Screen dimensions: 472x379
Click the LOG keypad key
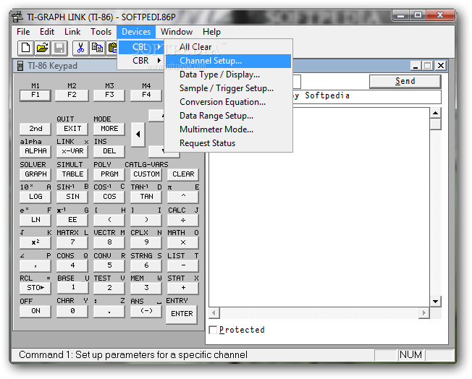coord(35,197)
